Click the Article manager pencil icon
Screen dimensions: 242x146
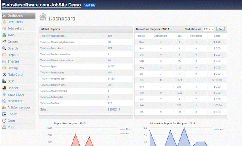4,108
